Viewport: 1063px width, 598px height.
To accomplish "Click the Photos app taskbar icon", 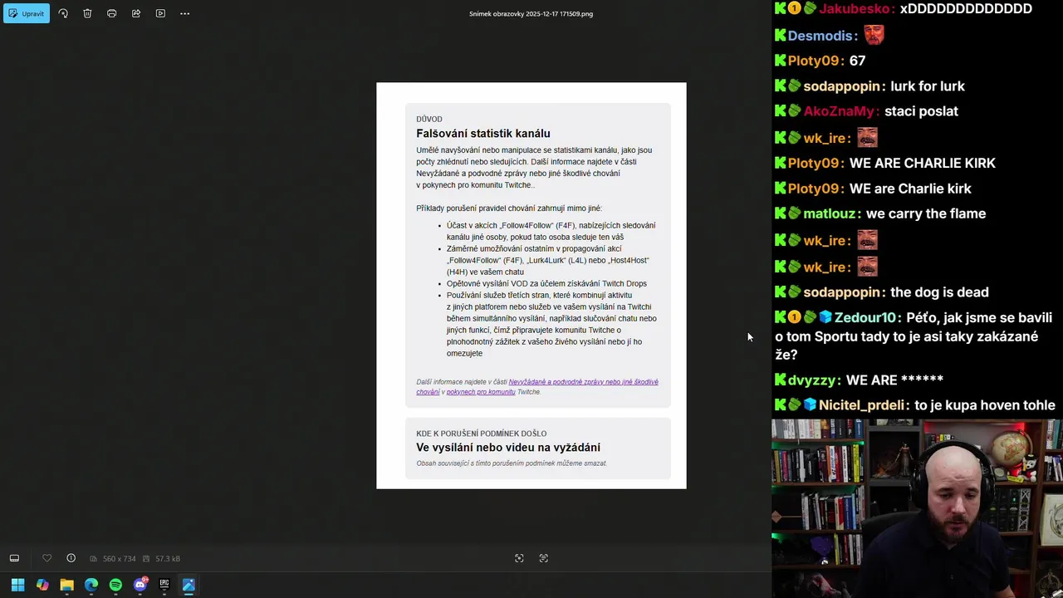I will (189, 585).
